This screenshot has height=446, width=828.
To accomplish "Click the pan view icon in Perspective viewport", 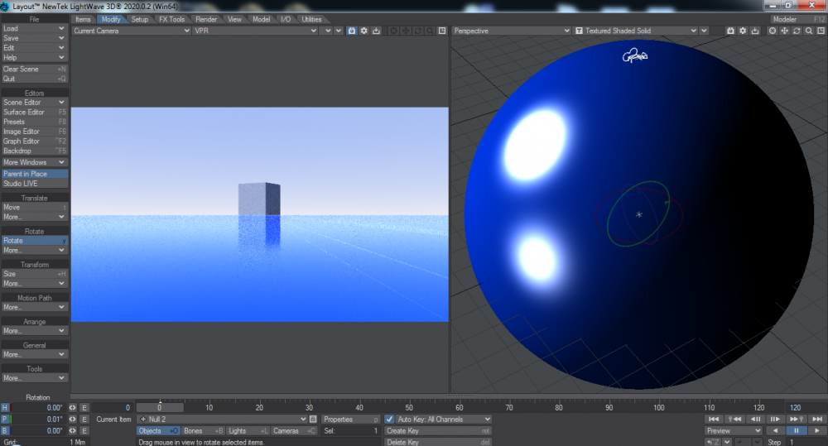I will click(785, 31).
